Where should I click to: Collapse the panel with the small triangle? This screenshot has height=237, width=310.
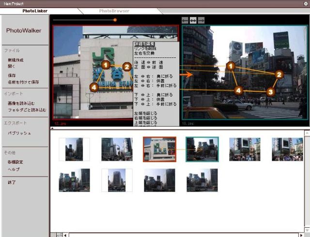52,128
